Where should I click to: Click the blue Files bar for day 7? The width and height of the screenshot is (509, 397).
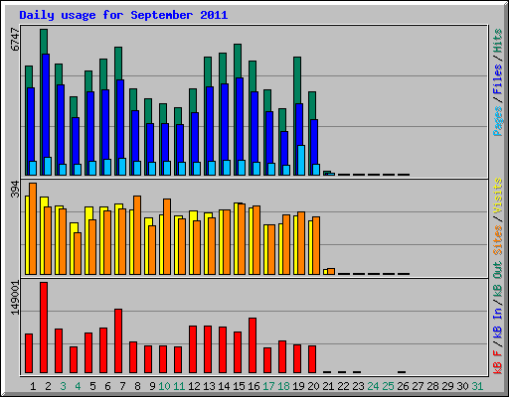pyautogui.click(x=120, y=119)
